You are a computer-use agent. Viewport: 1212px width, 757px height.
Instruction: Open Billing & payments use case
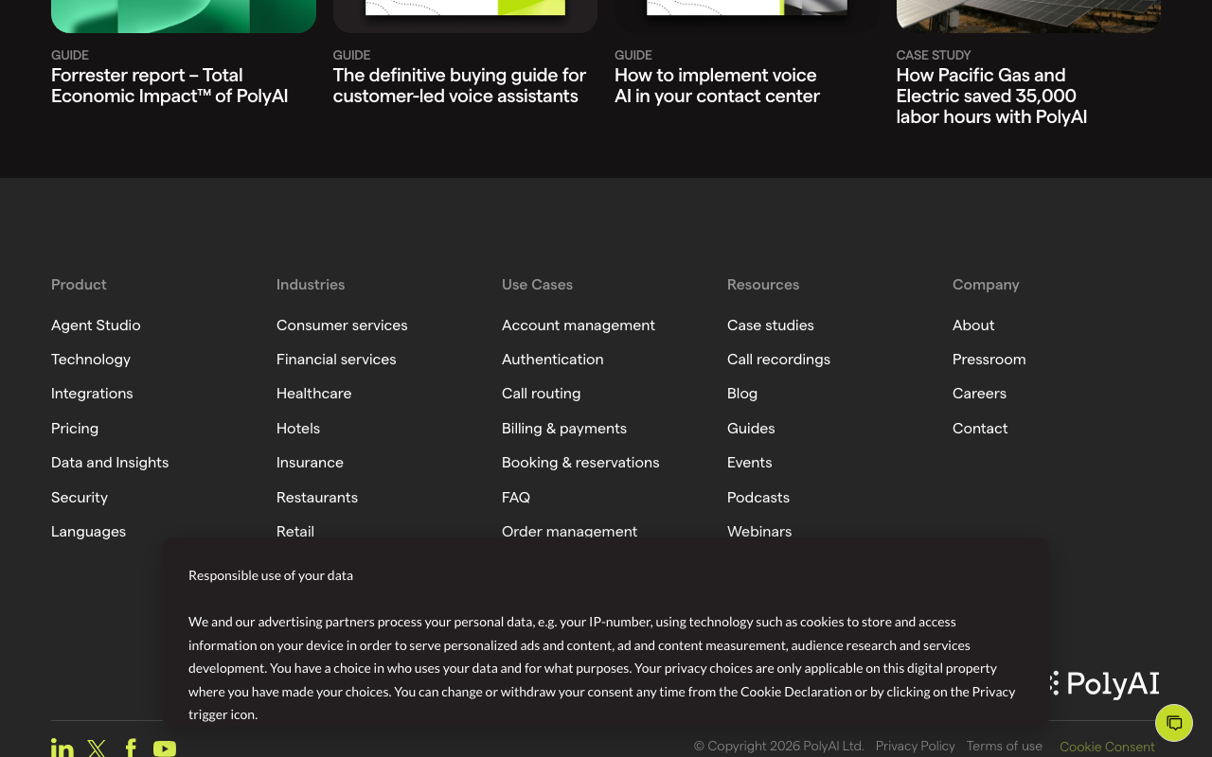click(x=564, y=429)
